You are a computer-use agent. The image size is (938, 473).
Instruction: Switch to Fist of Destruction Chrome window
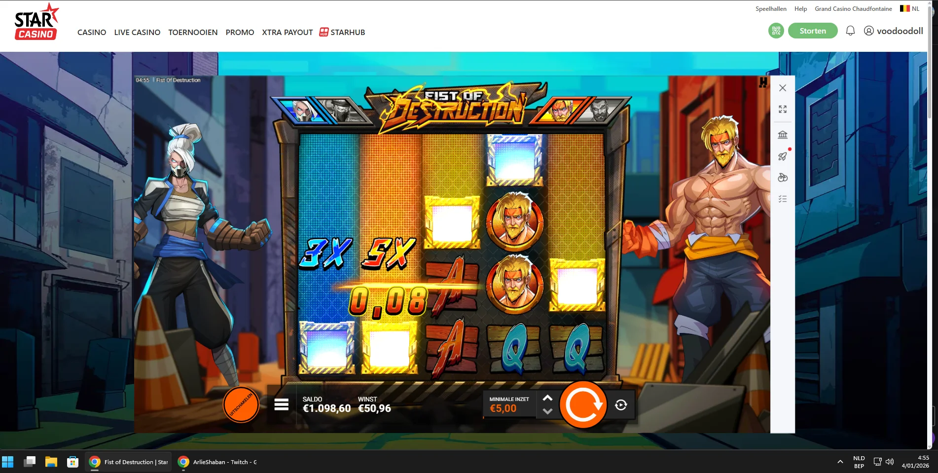[x=128, y=462]
